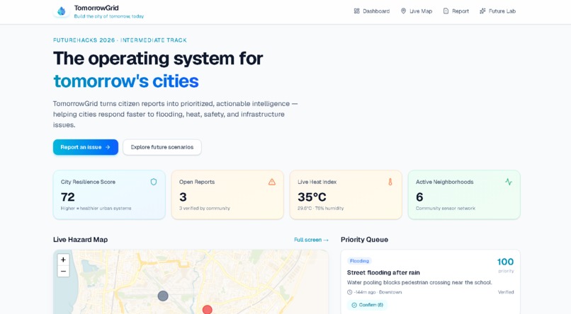Click the Dashboard grid icon
The image size is (571, 314).
click(x=356, y=11)
